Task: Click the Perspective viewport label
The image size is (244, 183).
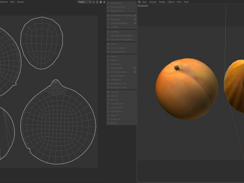Action: click(x=143, y=6)
